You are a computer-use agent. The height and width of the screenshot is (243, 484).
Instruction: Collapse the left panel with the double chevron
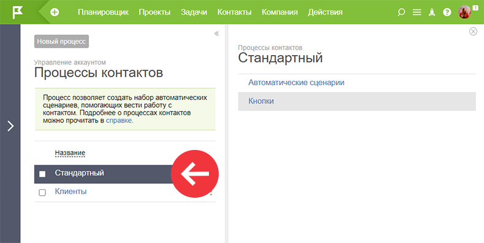pos(217,33)
